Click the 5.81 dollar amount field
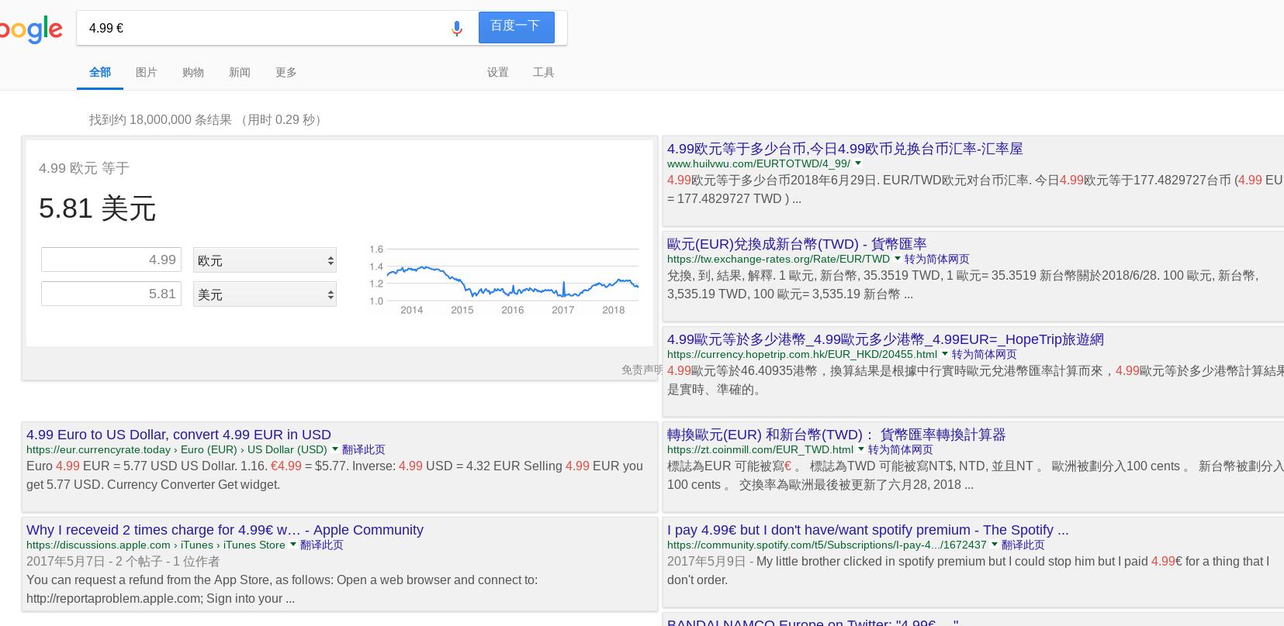Screen dimensions: 1284x626 pos(111,294)
